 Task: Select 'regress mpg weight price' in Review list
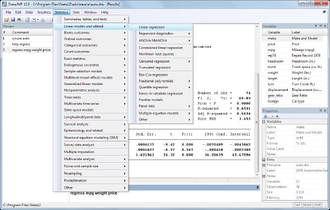28,50
